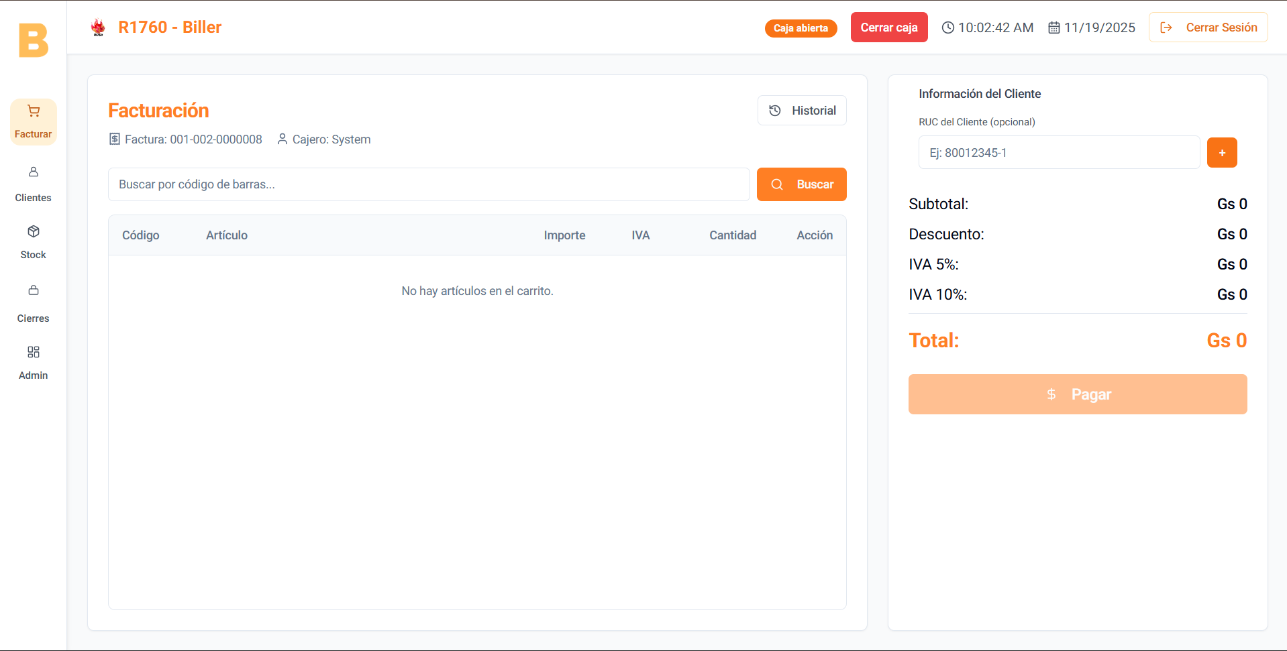Focus the RUC del Cliente field
Image resolution: width=1287 pixels, height=651 pixels.
pyautogui.click(x=1059, y=152)
